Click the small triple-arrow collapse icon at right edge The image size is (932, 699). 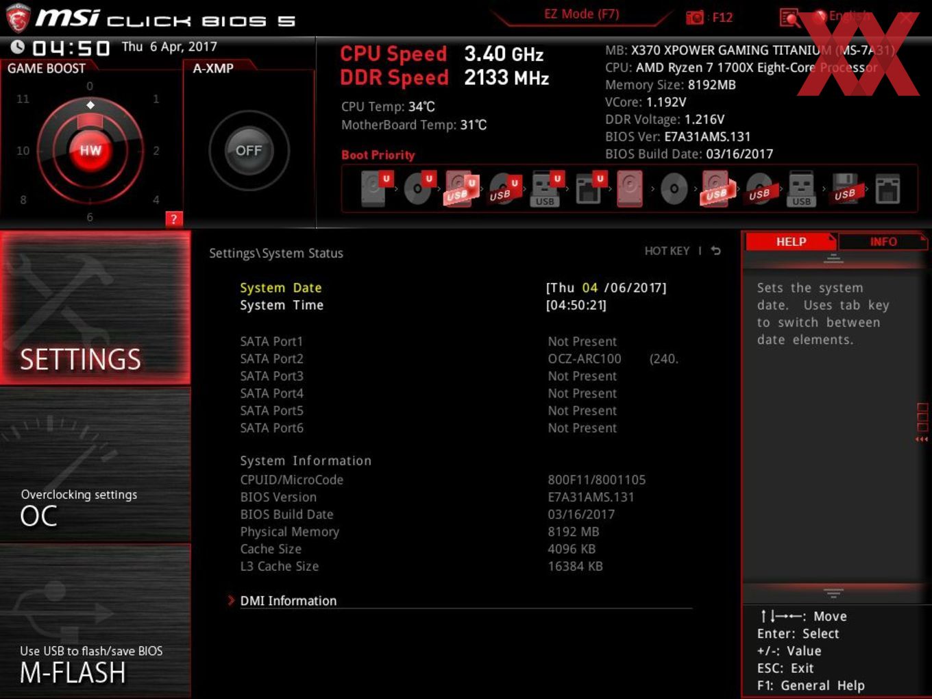922,439
